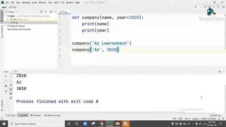226x127 pixels.
Task: Click Python 3.8 (day4) interpreter selector
Action: (209, 119)
